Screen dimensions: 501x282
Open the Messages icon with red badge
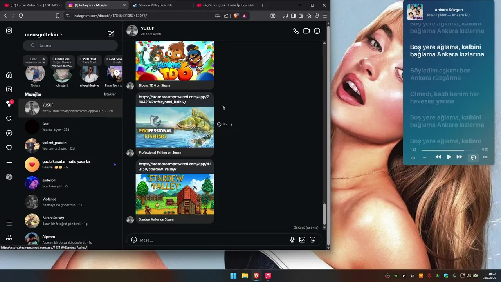9,104
